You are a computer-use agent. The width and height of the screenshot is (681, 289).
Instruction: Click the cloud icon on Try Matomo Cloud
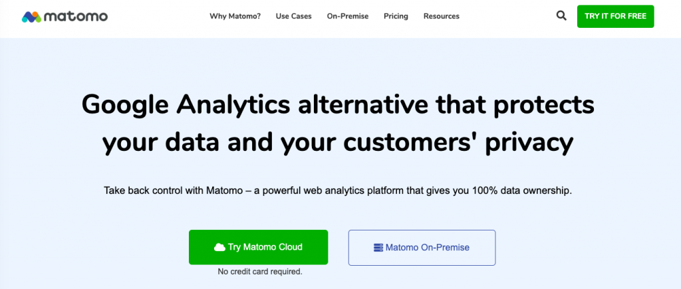tap(219, 247)
